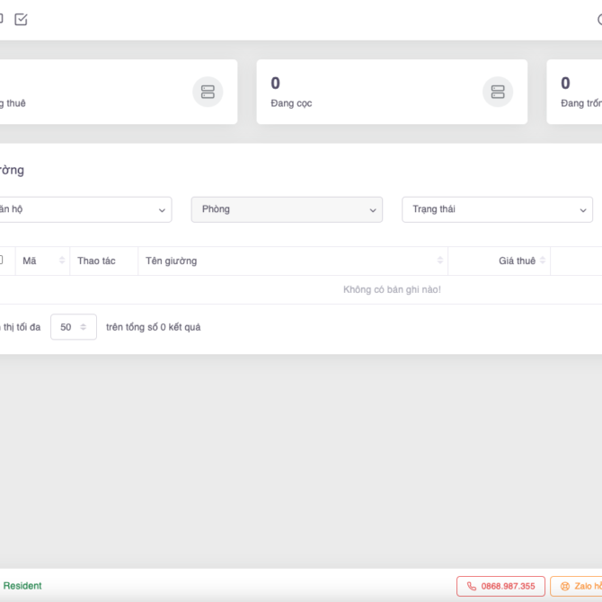Image resolution: width=602 pixels, height=602 pixels.
Task: Click the server icon on Đang cọc card
Action: pos(498,92)
